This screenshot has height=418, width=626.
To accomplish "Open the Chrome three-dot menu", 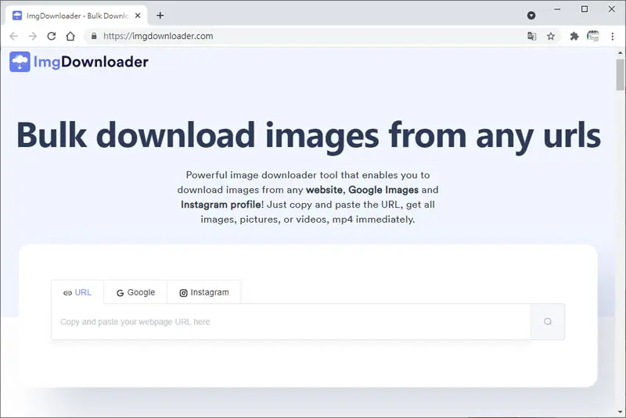I will coord(613,36).
